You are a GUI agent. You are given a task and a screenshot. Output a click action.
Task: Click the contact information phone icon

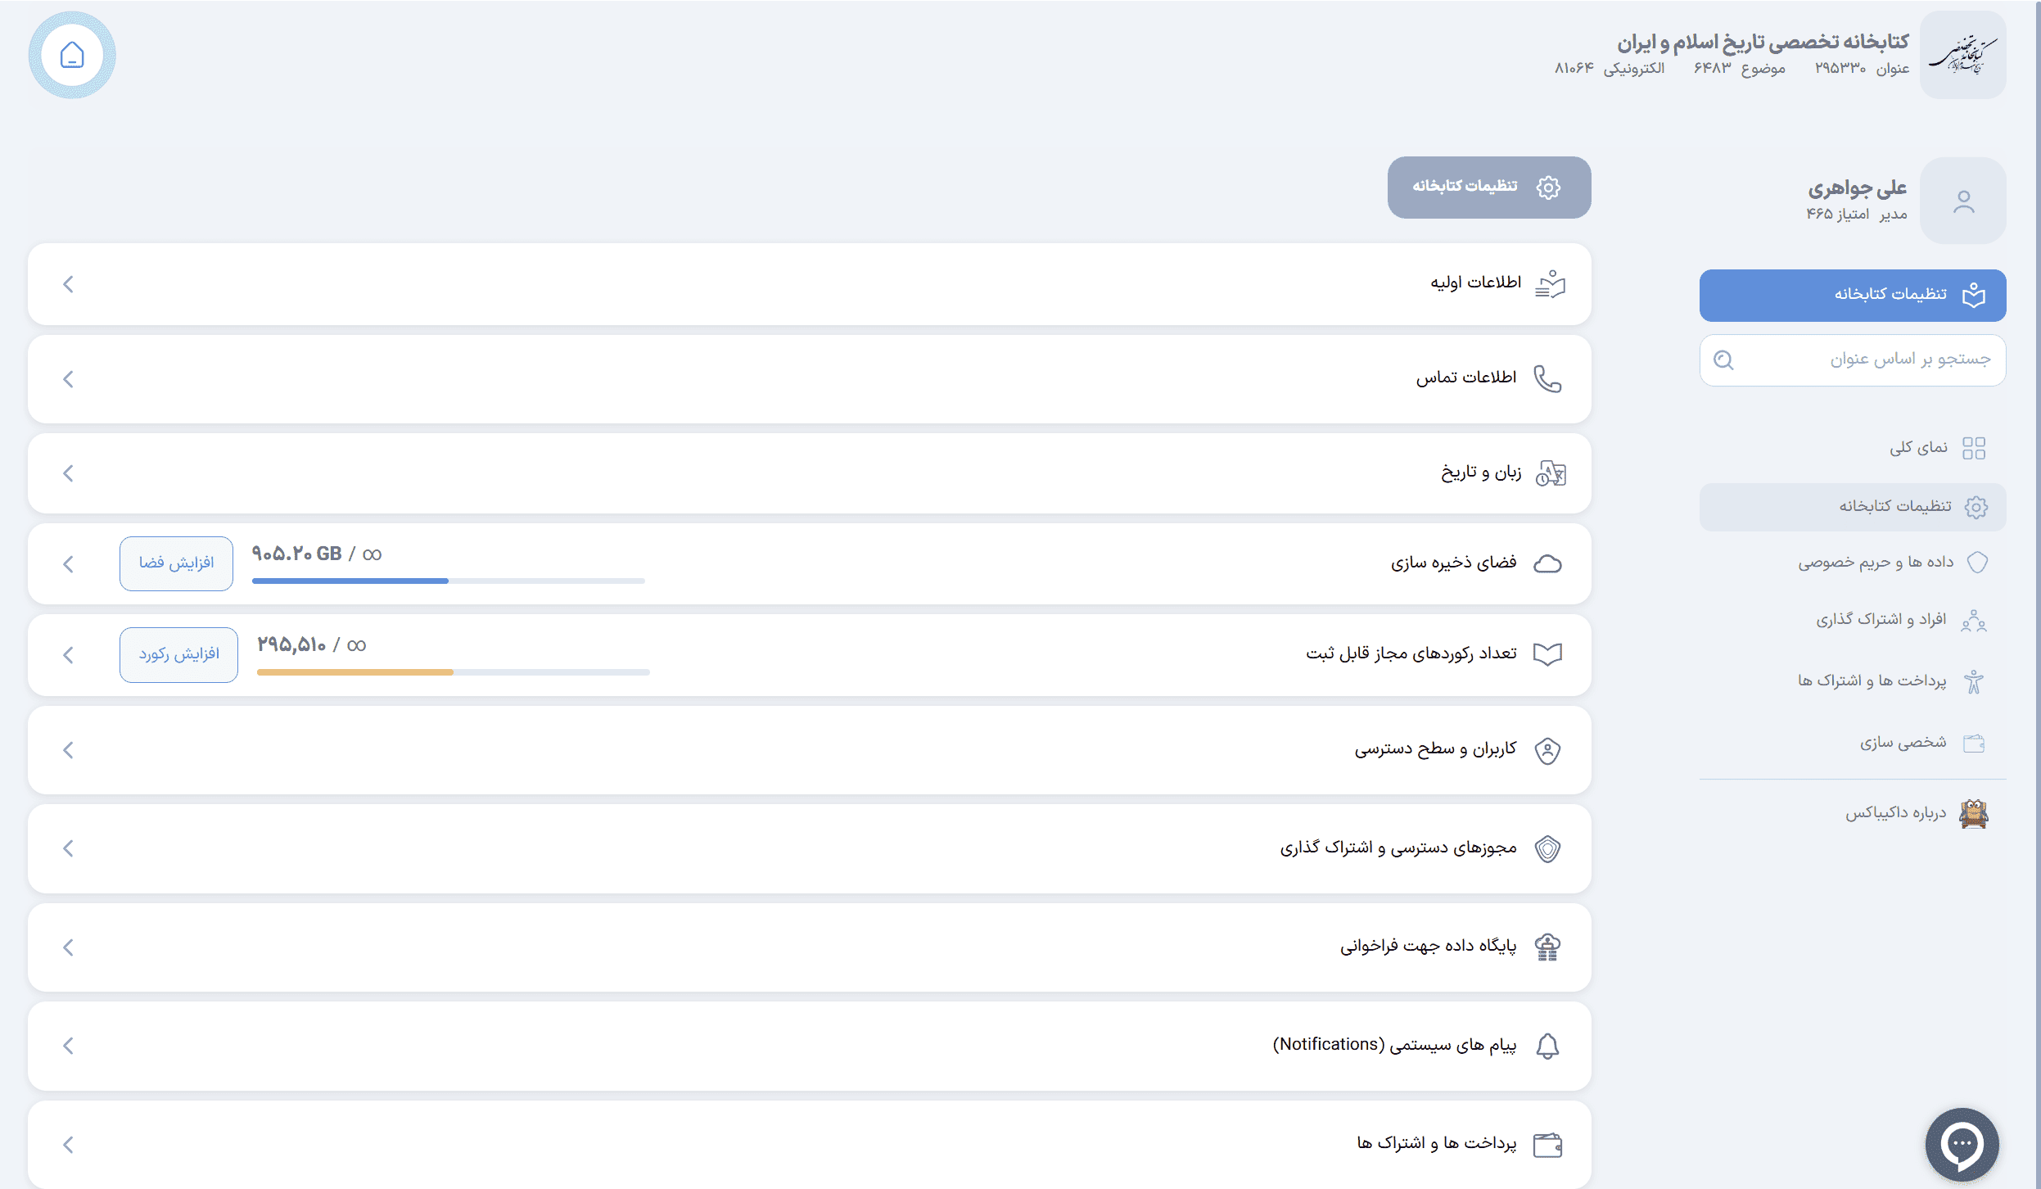tap(1547, 379)
